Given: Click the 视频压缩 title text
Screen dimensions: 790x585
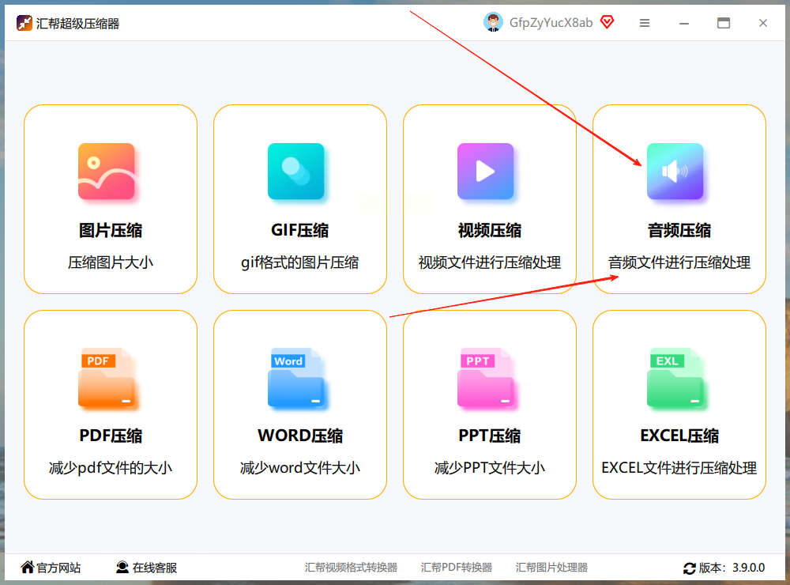Looking at the screenshot, I should coord(489,230).
